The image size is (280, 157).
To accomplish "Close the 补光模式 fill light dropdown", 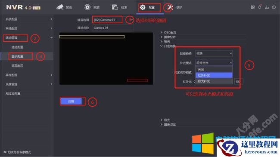I will click(214, 63).
